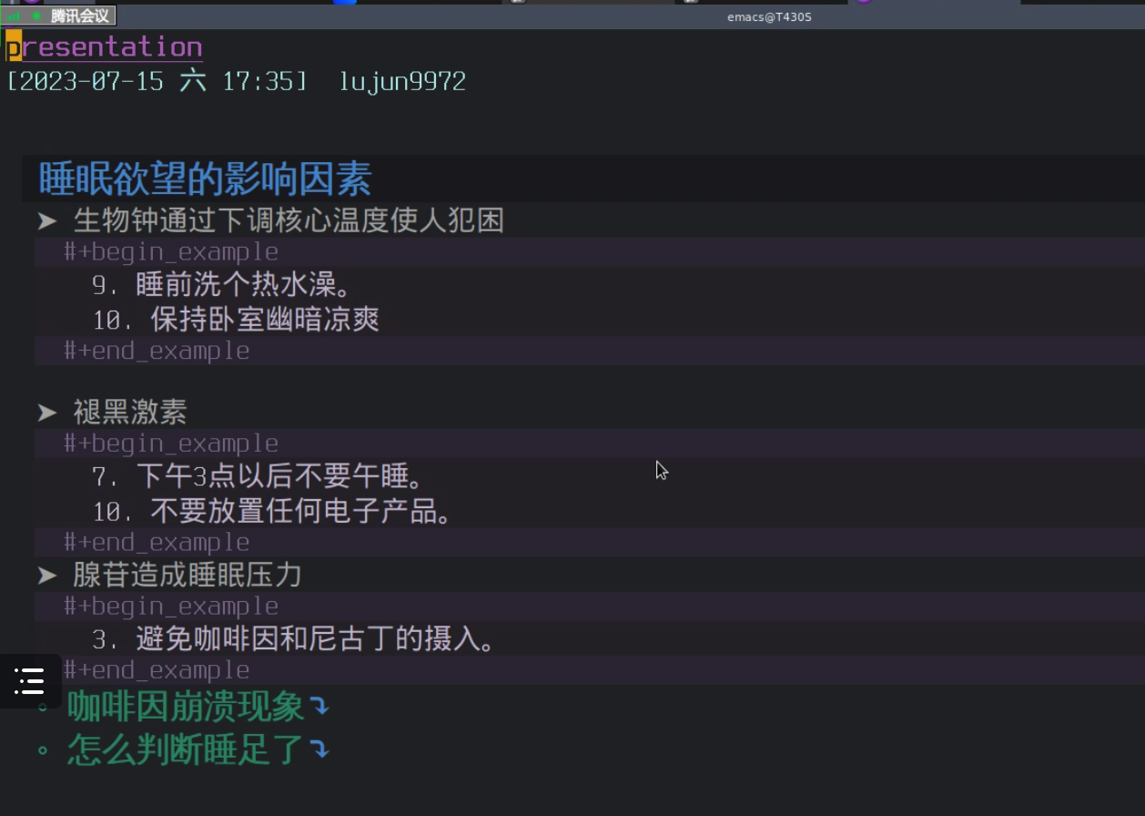Toggle folding of the last #+end_example line
The width and height of the screenshot is (1145, 816).
pos(156,669)
